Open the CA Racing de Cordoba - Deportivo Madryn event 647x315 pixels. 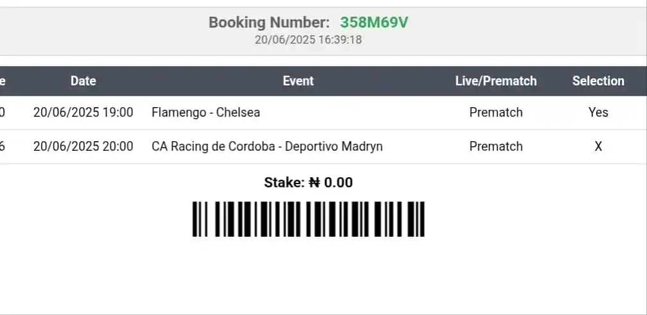[x=267, y=146]
